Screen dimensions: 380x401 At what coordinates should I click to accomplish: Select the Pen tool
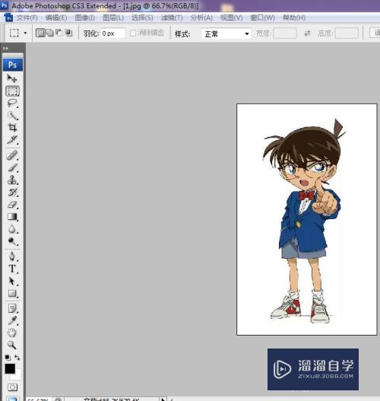pyautogui.click(x=12, y=256)
